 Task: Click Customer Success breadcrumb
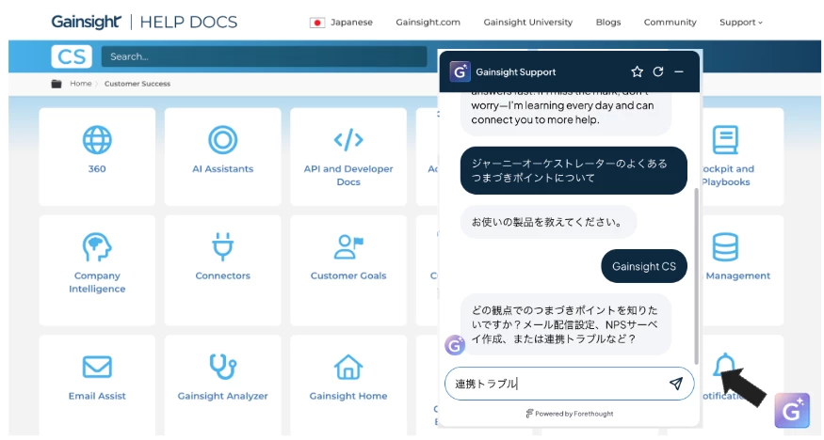click(x=137, y=84)
